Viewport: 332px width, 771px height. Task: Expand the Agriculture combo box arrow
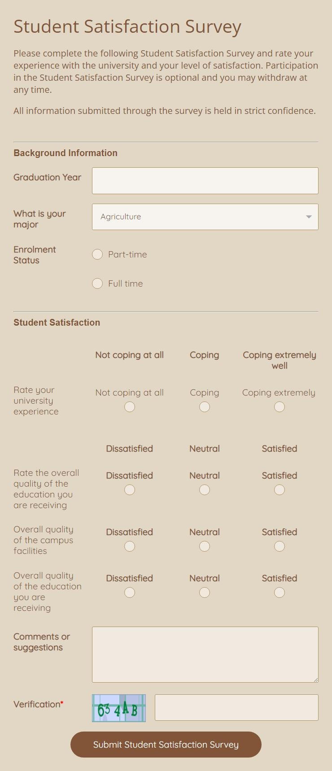pos(308,217)
